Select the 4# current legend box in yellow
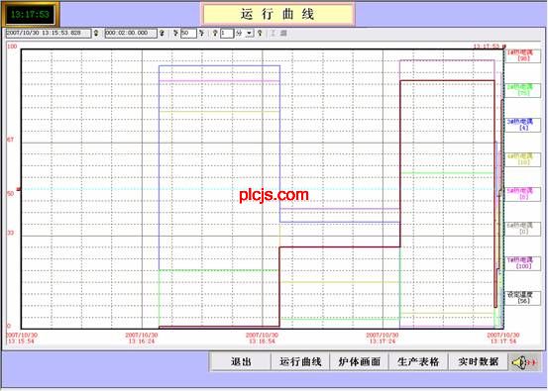Viewport: 548px width, 391px height. [522, 159]
